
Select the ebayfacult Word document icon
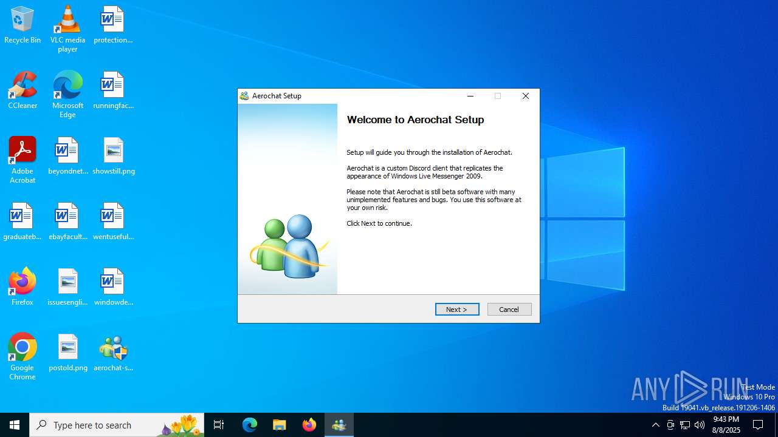pyautogui.click(x=67, y=222)
